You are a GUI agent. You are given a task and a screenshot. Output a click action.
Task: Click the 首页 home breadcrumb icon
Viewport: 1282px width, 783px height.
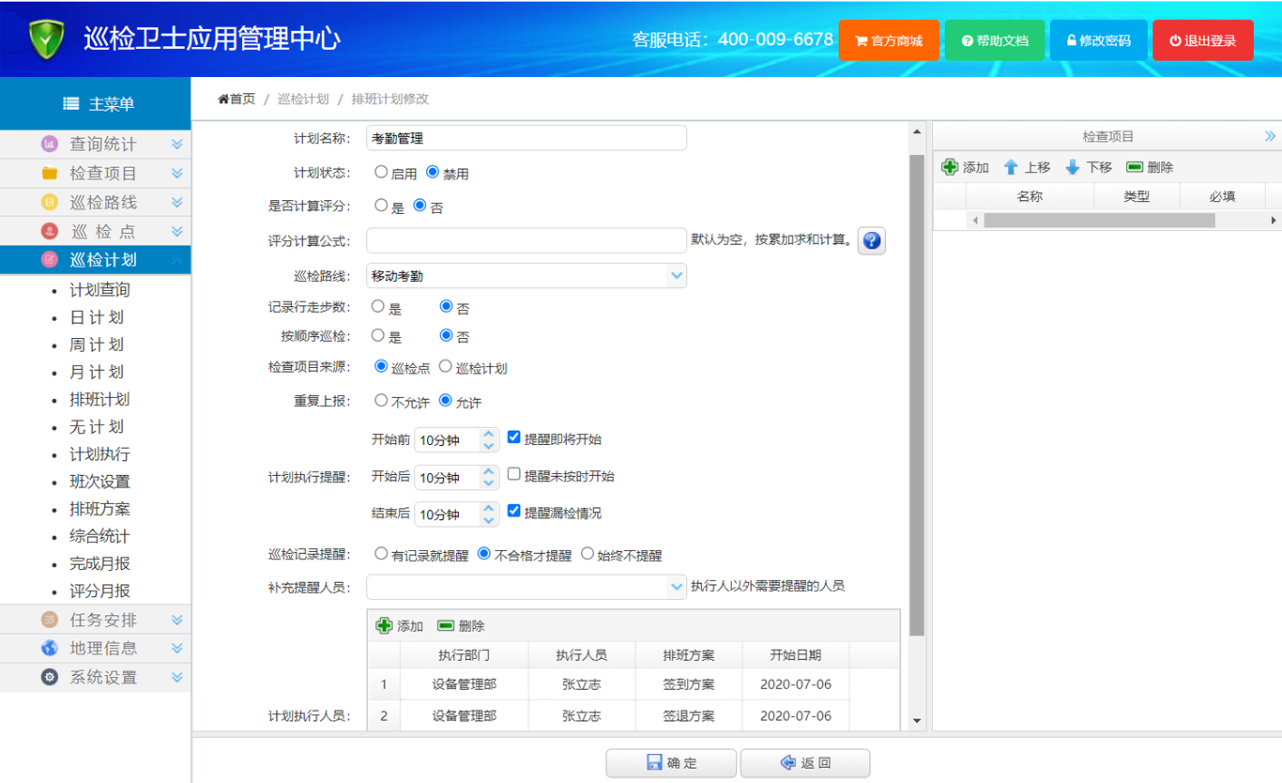[223, 99]
